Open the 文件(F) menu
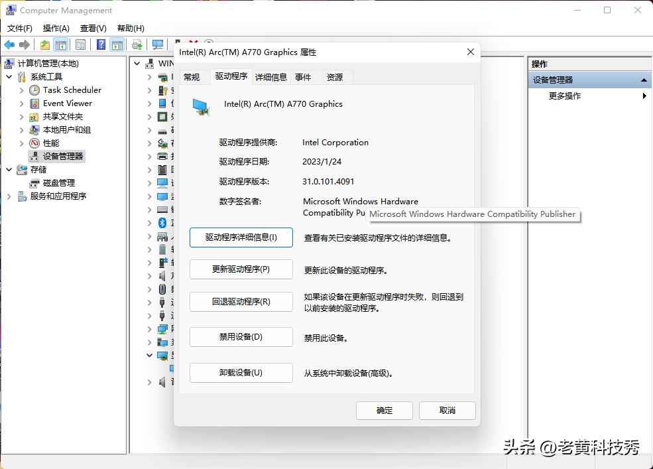Image resolution: width=653 pixels, height=469 pixels. click(19, 28)
